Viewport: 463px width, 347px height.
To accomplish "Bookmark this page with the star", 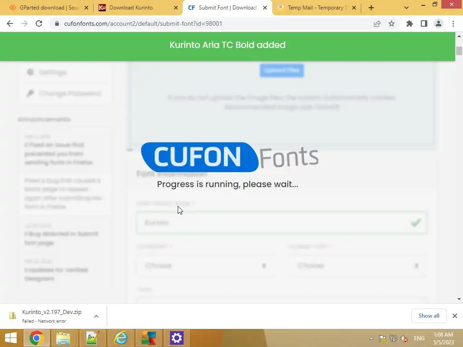I will coord(392,23).
